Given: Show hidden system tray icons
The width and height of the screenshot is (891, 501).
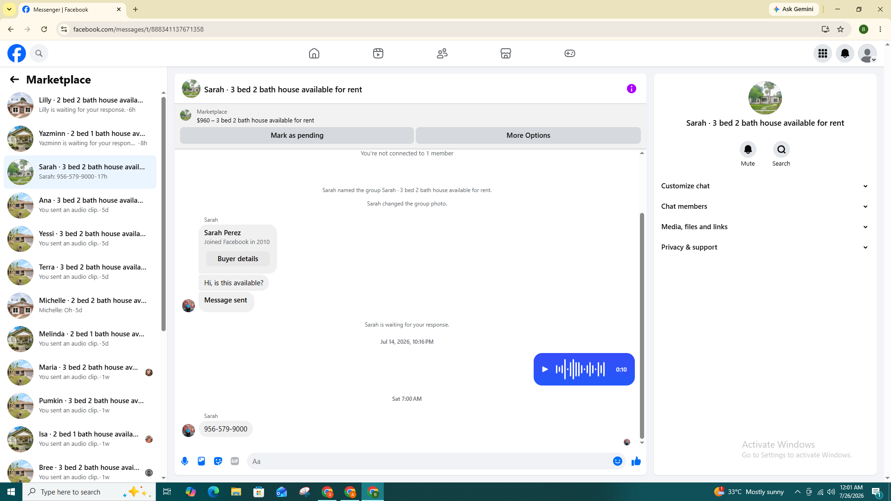Looking at the screenshot, I should tap(798, 492).
